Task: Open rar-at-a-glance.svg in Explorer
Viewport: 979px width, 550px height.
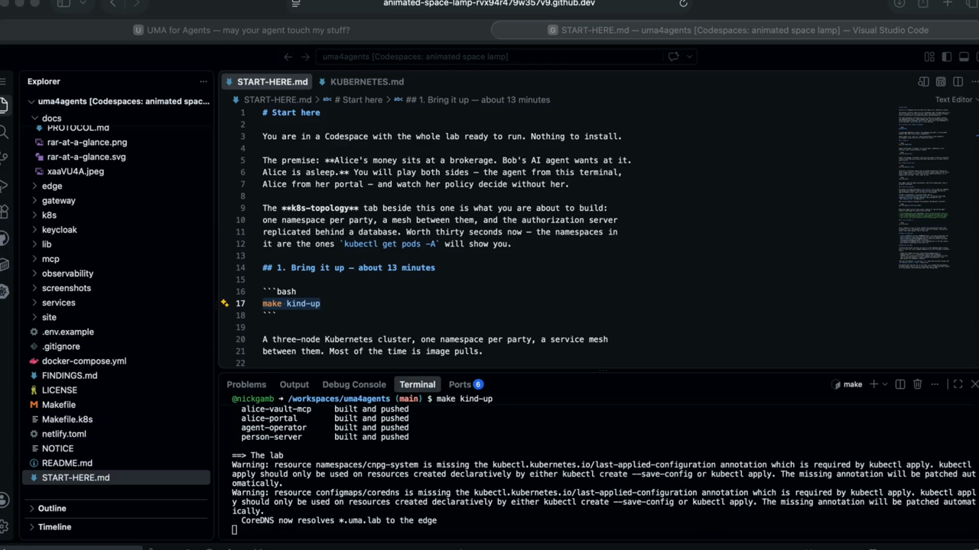Action: (86, 157)
